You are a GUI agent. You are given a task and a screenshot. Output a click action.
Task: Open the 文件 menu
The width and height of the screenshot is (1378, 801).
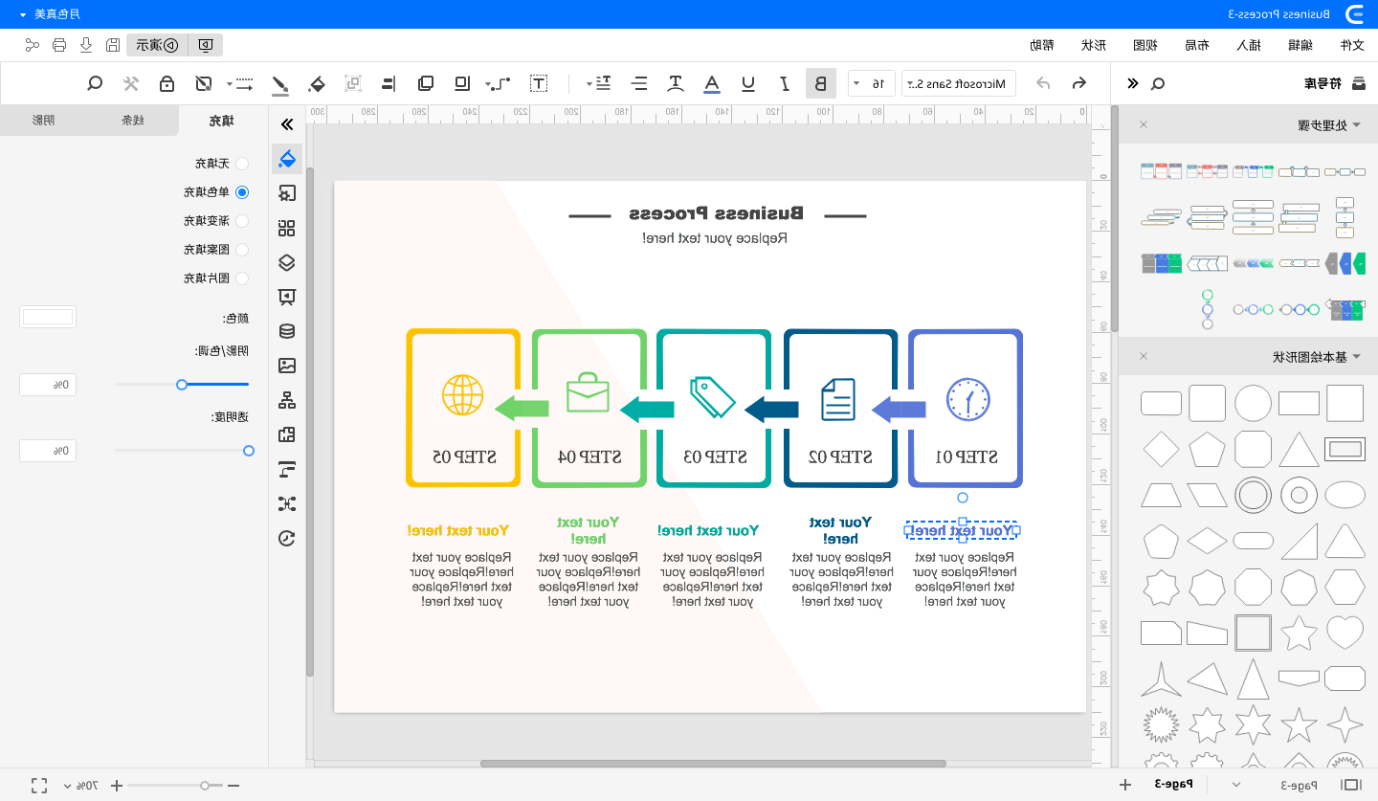coord(1351,45)
